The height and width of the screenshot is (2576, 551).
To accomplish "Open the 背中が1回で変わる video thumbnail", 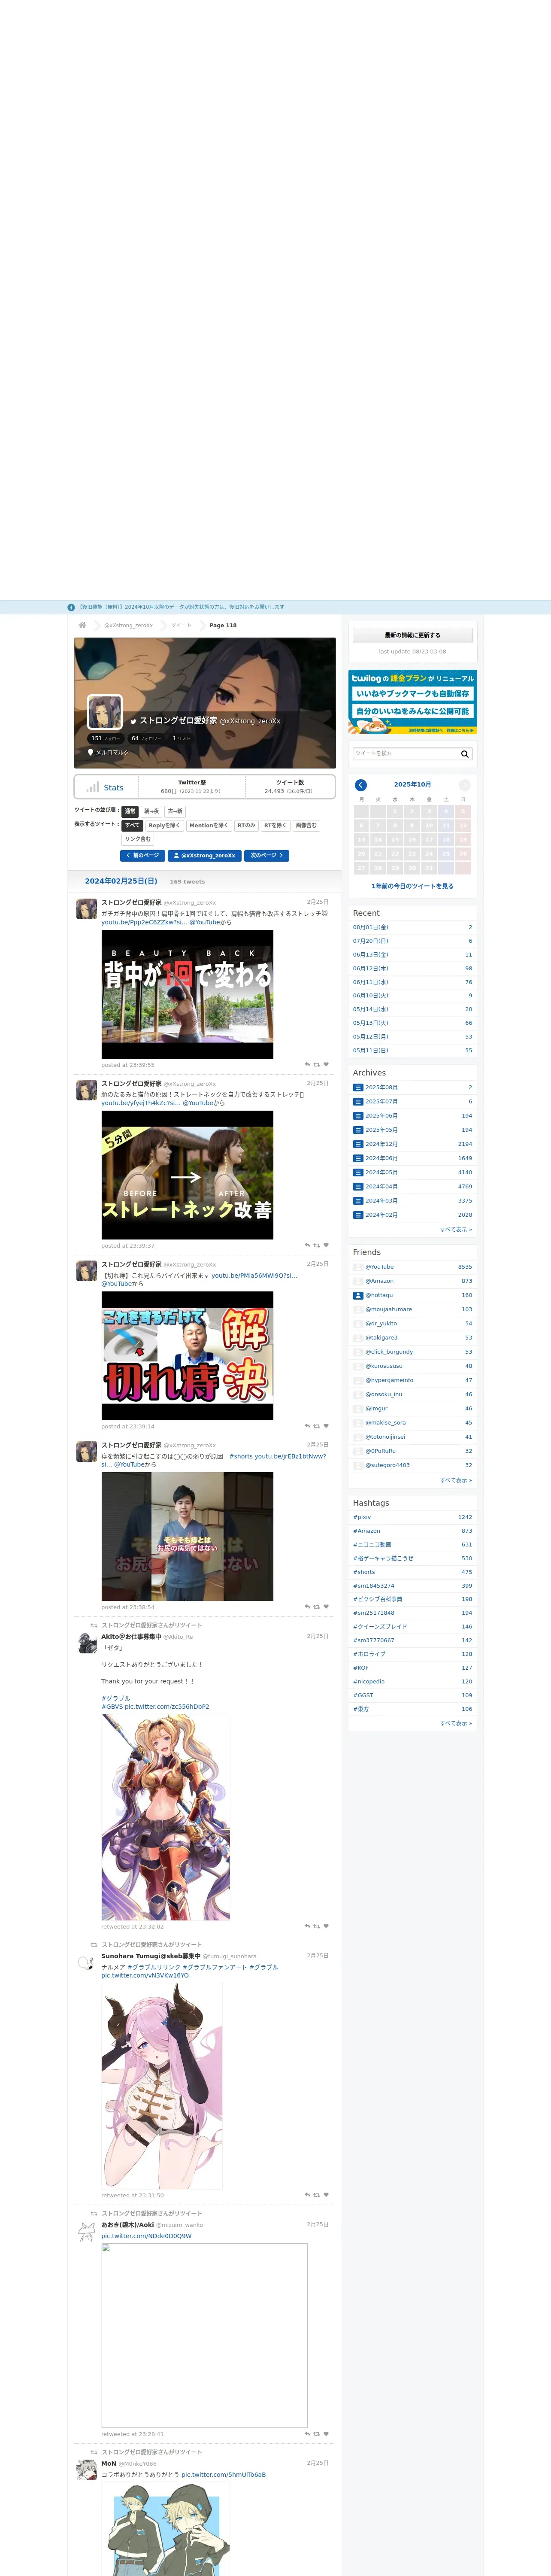I will [187, 994].
